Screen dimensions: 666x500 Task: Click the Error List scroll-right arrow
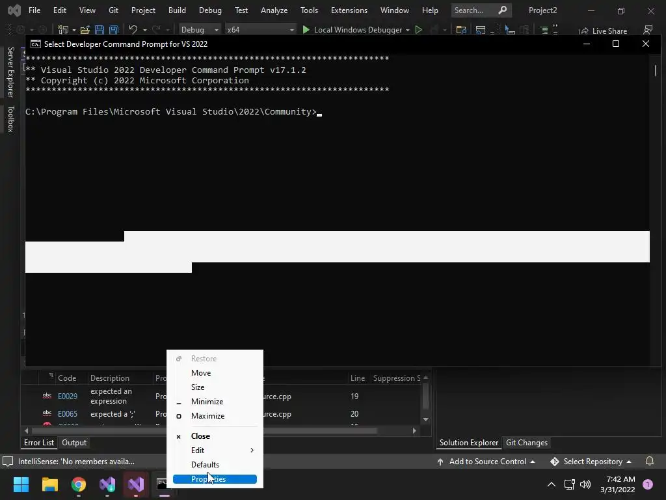(x=414, y=431)
